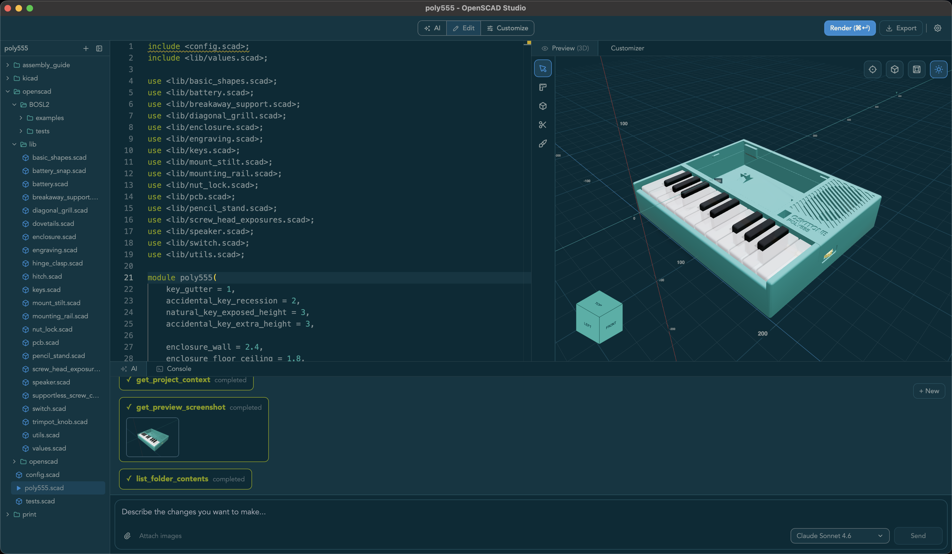
Task: Click the yellow warning marker in editor gutter
Action: coord(529,43)
